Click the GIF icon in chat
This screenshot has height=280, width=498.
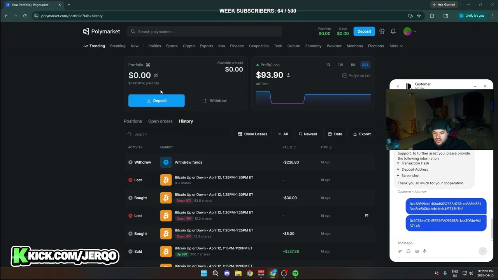pos(417,251)
